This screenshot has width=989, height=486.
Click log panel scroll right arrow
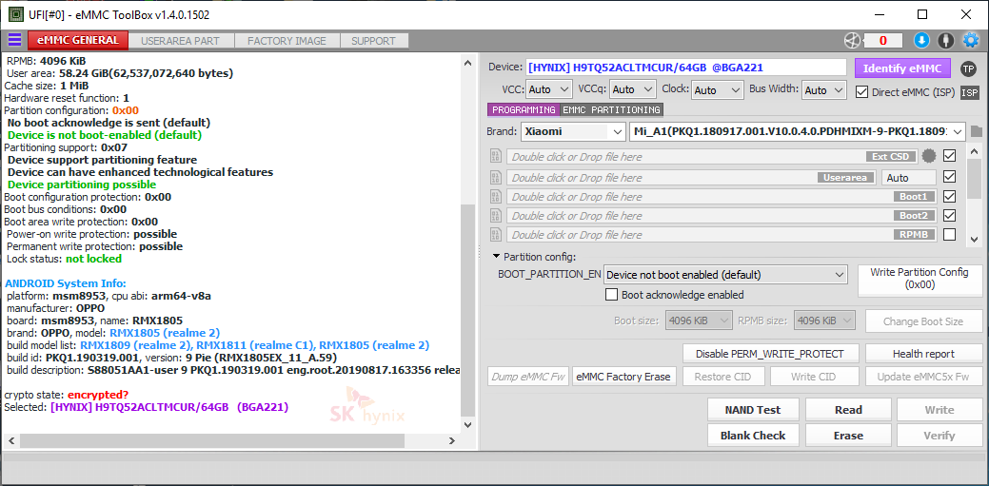tap(451, 440)
